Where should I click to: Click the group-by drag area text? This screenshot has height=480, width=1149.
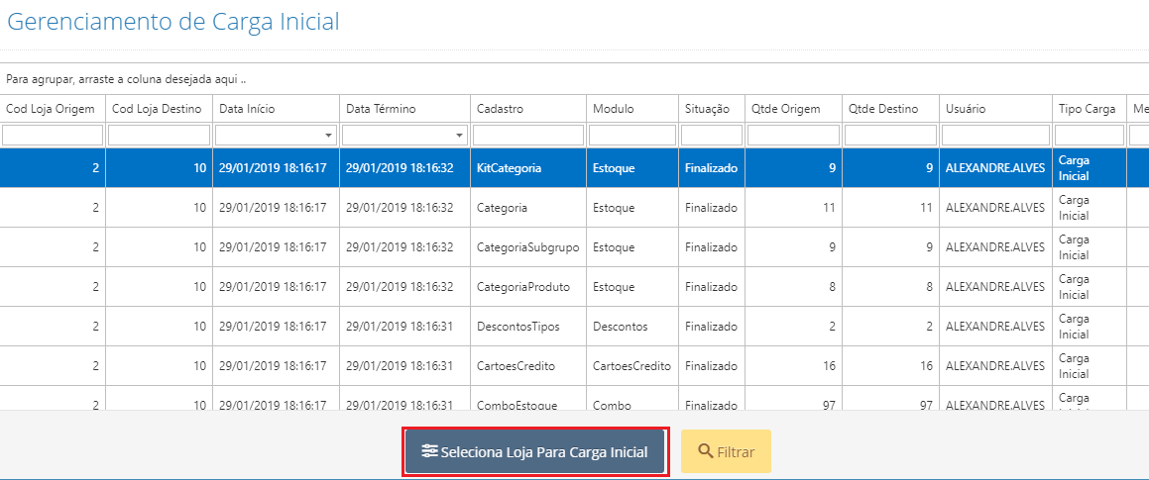(126, 78)
